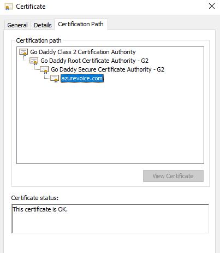Click the Certificate window title text
Screen dimensions: 220x253
pos(31,7)
